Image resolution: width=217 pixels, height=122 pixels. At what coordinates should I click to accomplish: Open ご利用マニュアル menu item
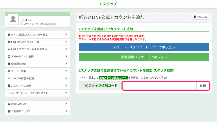click(38, 111)
